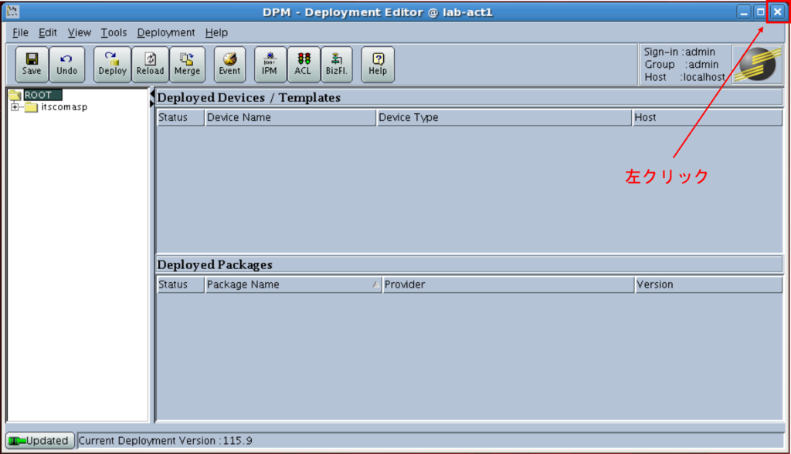791x454 pixels.
Task: Click the Reload toolbar icon
Action: point(151,65)
